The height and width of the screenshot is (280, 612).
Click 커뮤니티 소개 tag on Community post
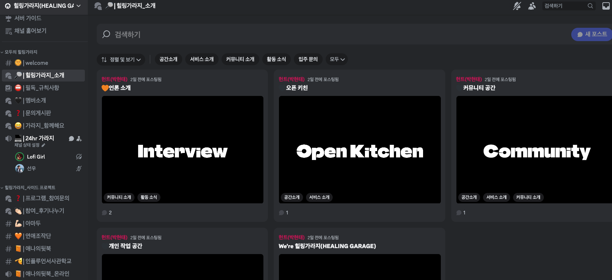coord(528,197)
